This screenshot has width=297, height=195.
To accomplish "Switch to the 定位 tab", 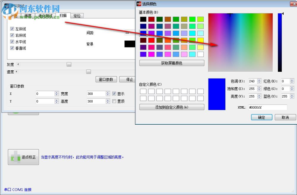I will pyautogui.click(x=77, y=16).
